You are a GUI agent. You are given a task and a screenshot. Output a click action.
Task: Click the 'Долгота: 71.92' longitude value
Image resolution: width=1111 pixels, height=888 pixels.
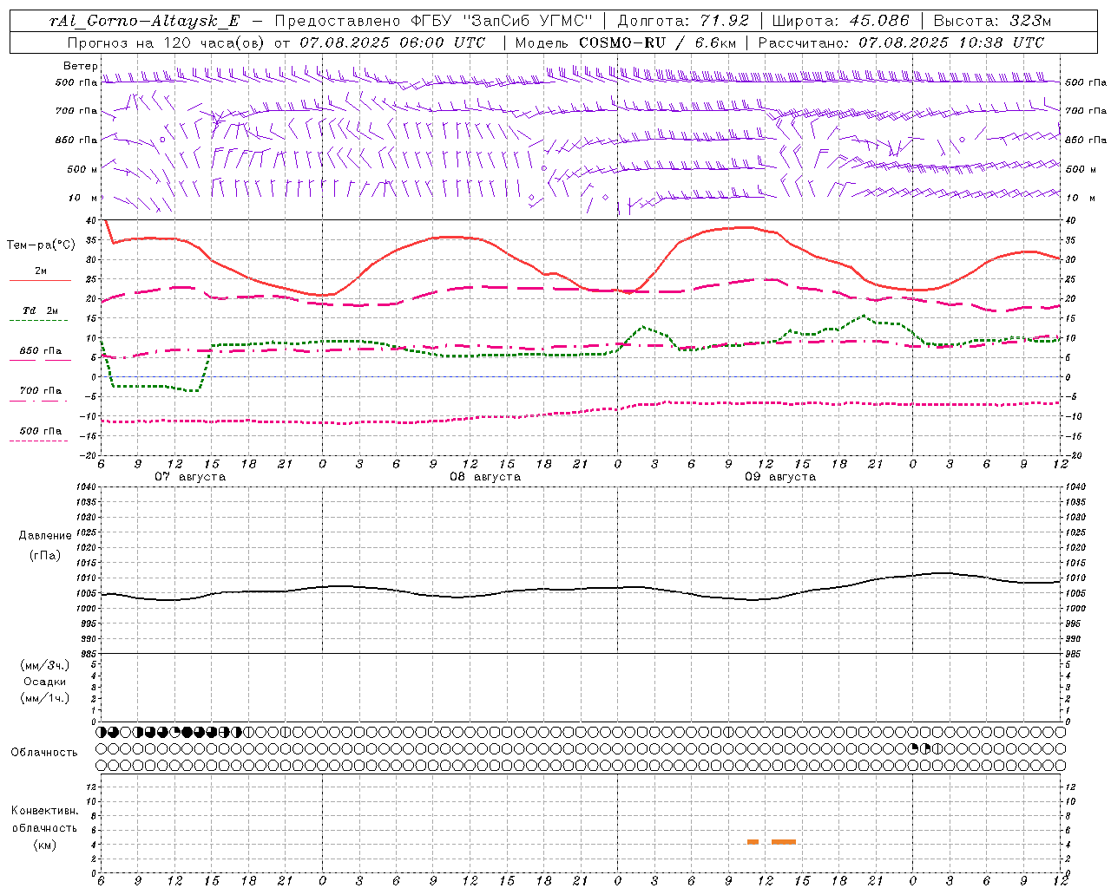click(x=682, y=21)
